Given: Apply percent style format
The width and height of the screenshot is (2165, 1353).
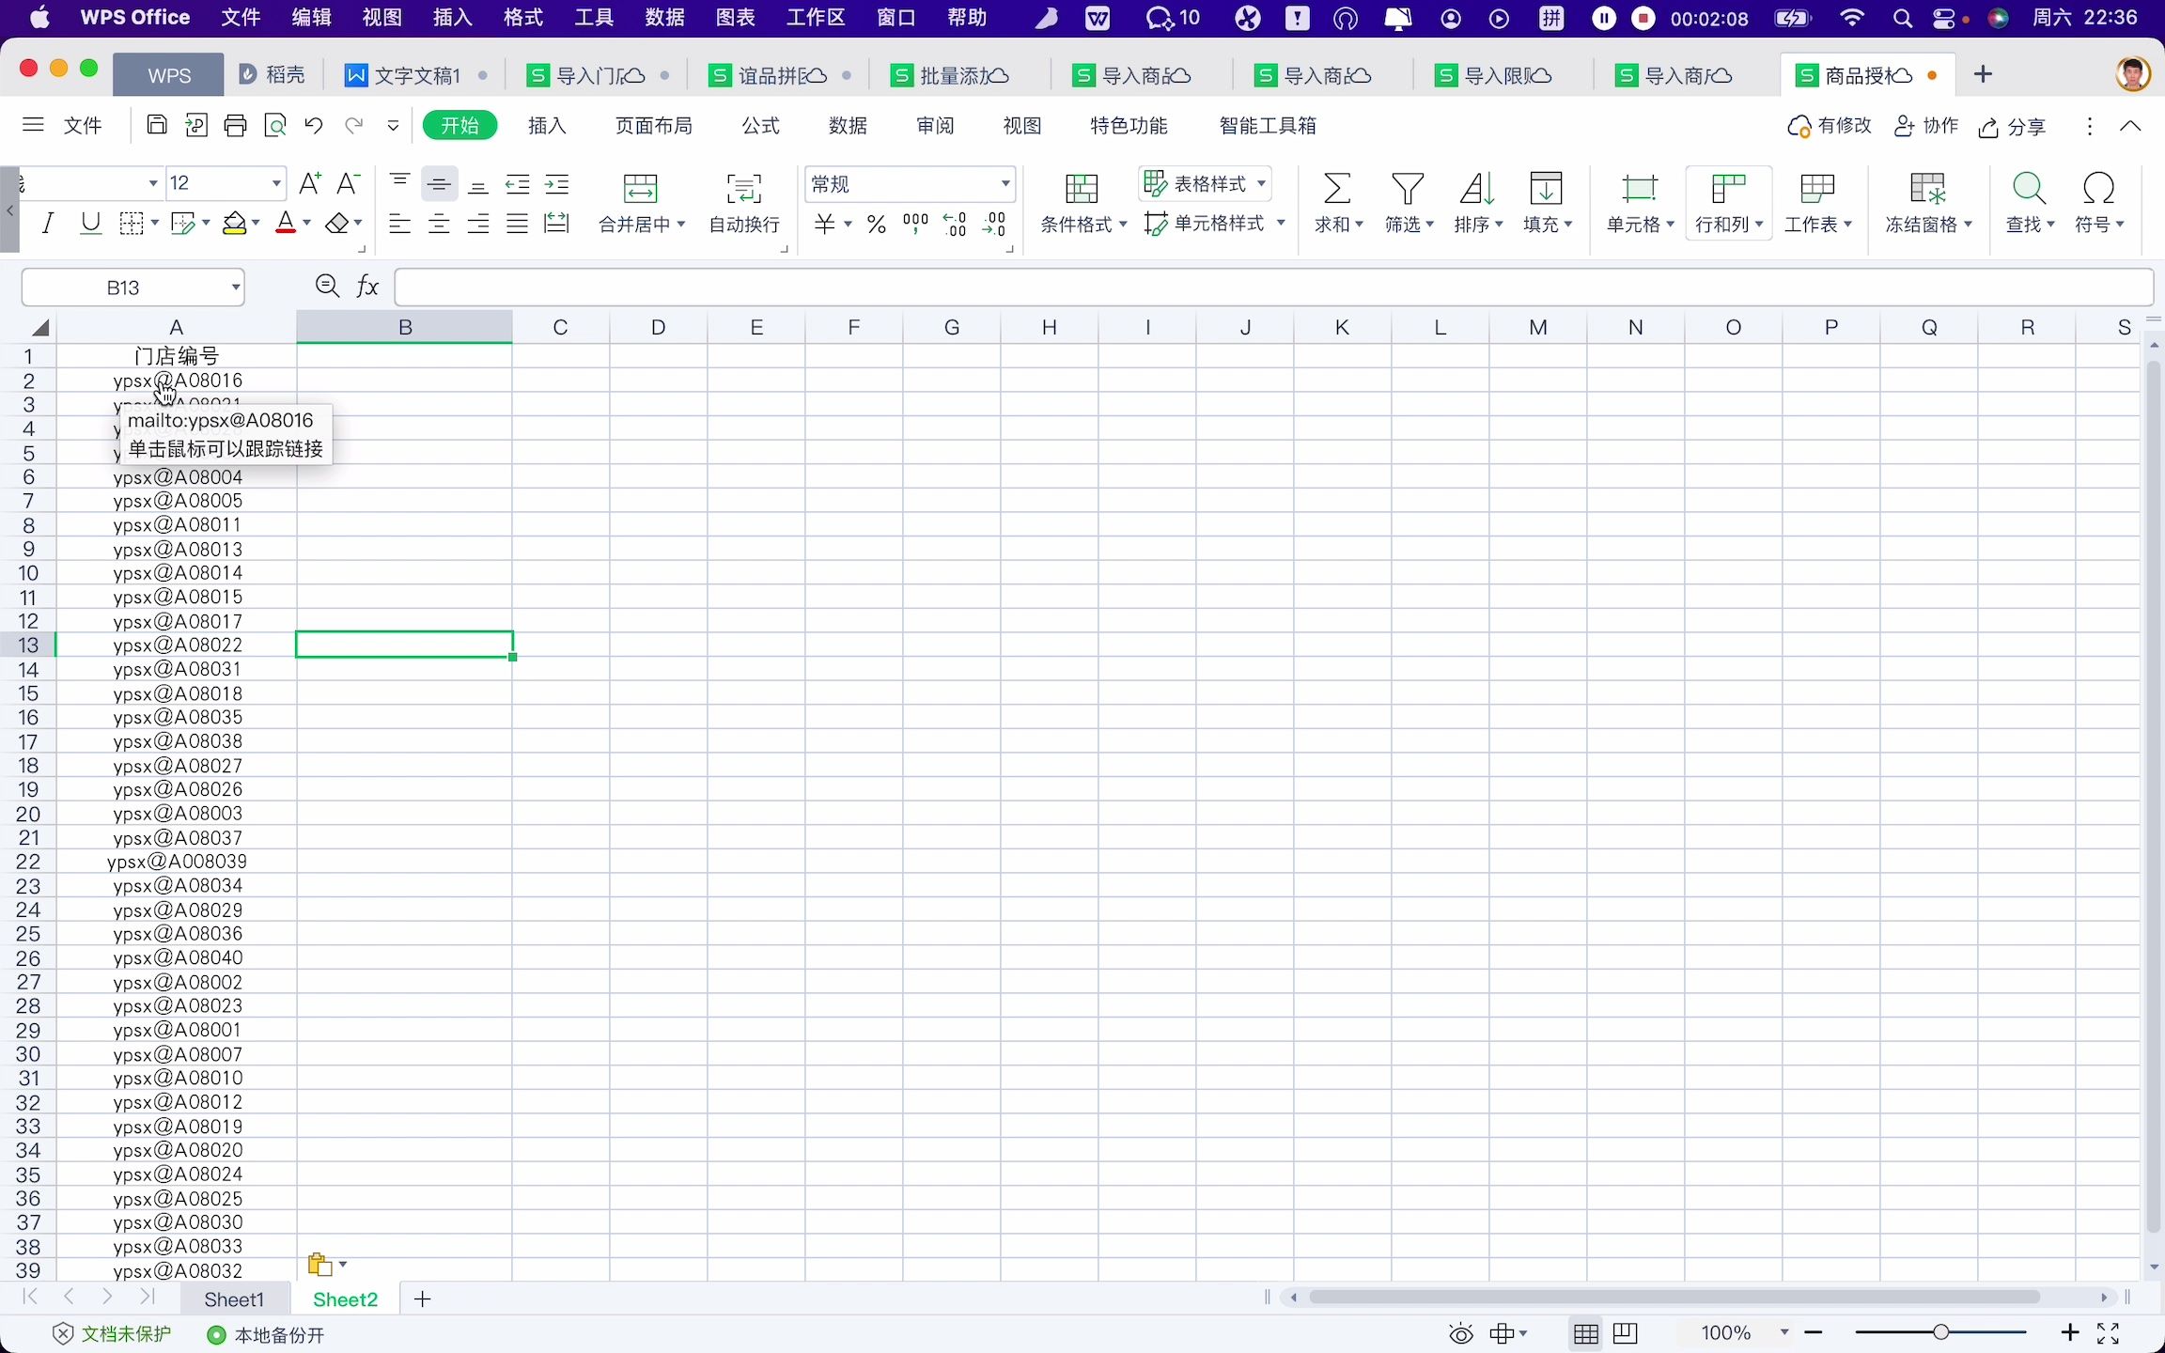Looking at the screenshot, I should point(876,224).
